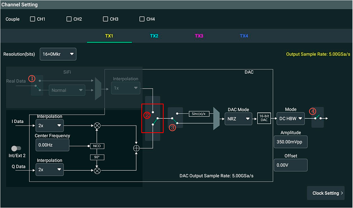Toggle the Int/Ext 2 switch
Image resolution: width=353 pixels, height=208 pixels.
click(x=16, y=149)
